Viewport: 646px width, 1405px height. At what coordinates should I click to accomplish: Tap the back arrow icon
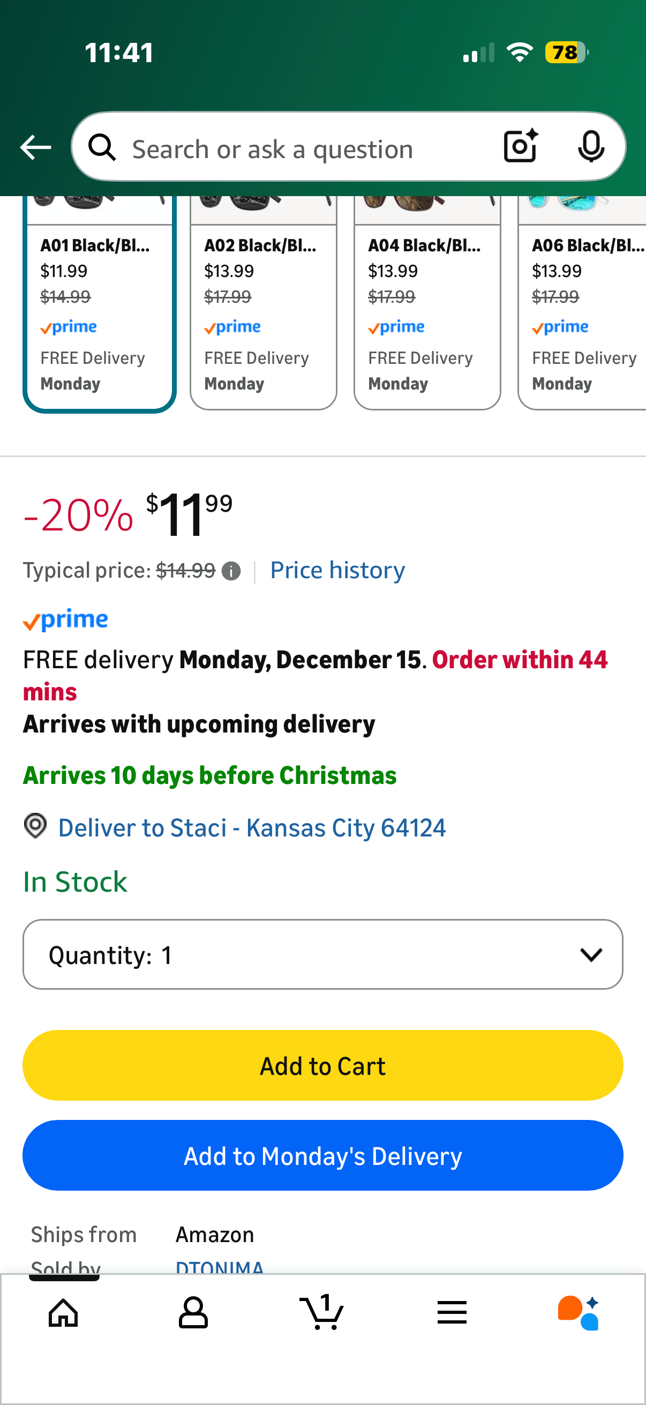[35, 147]
